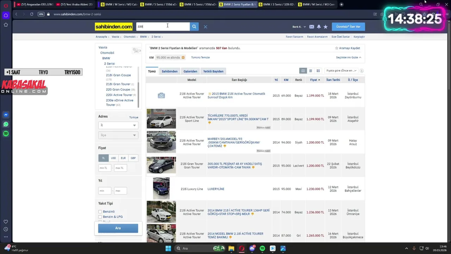The height and width of the screenshot is (254, 451).
Task: Select Sahibinden listings tab
Action: pyautogui.click(x=169, y=71)
